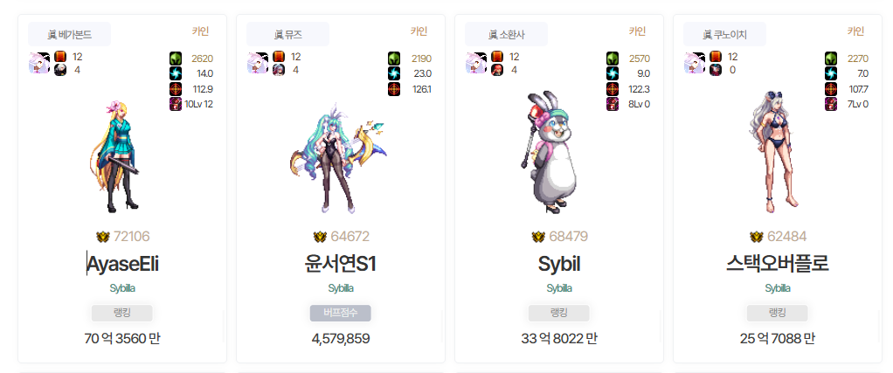
Task: Select the 眞 쿠노이치 class tag
Action: tap(725, 34)
